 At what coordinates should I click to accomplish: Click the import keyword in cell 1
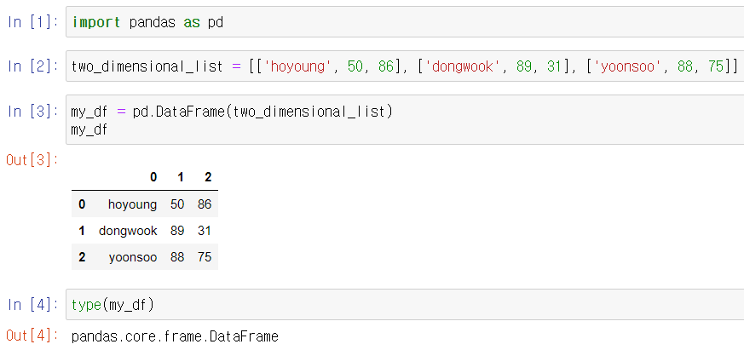pos(95,22)
